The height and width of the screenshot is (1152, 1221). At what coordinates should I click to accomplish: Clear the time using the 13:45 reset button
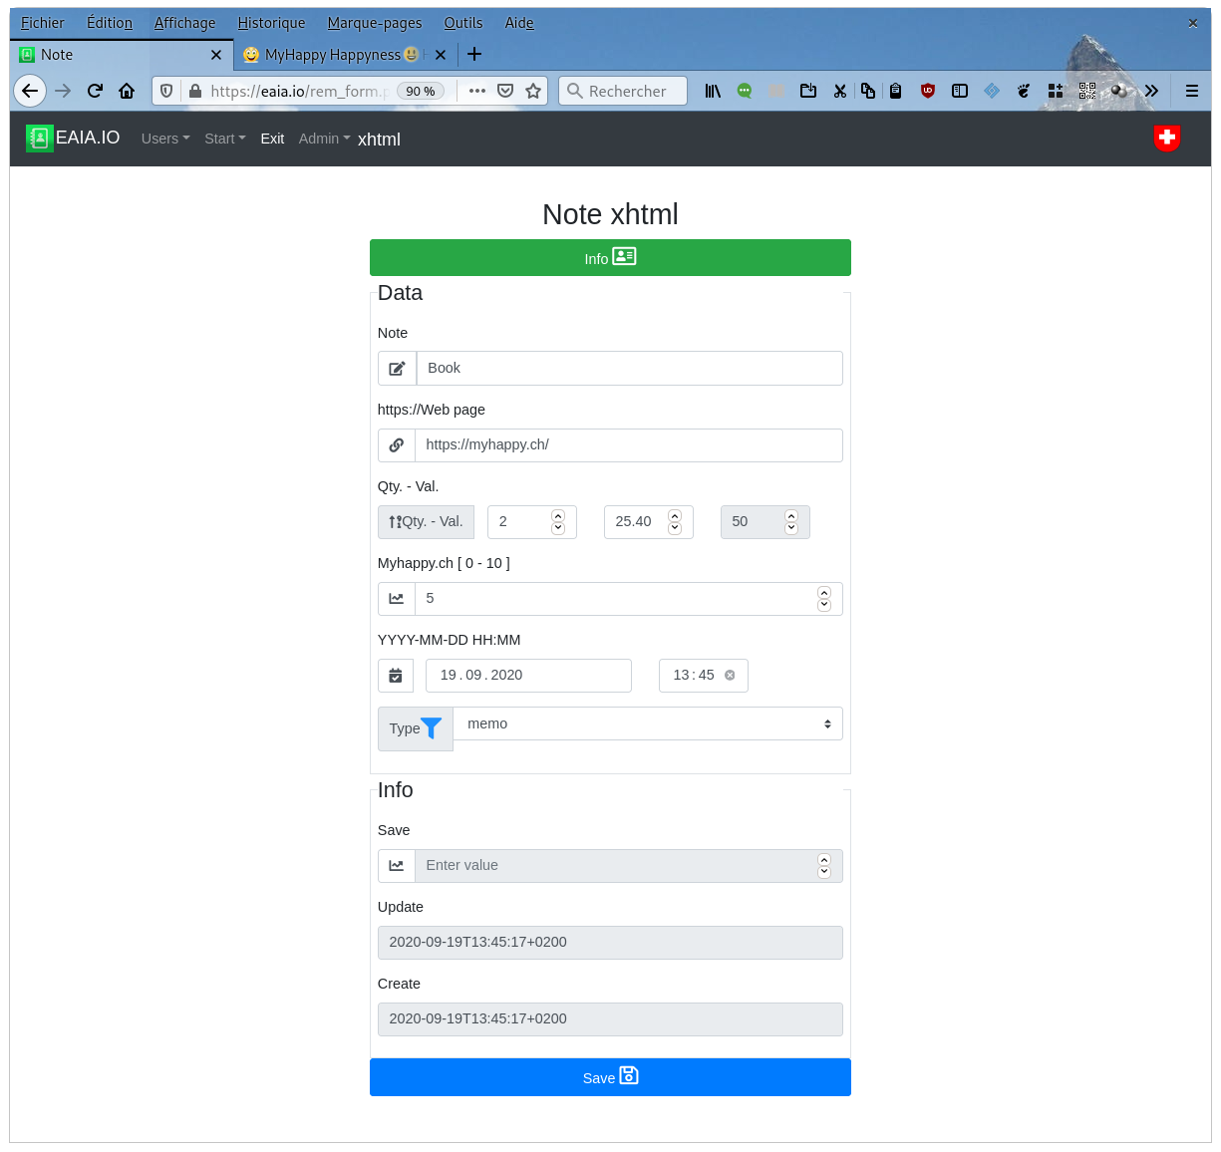pyautogui.click(x=730, y=676)
